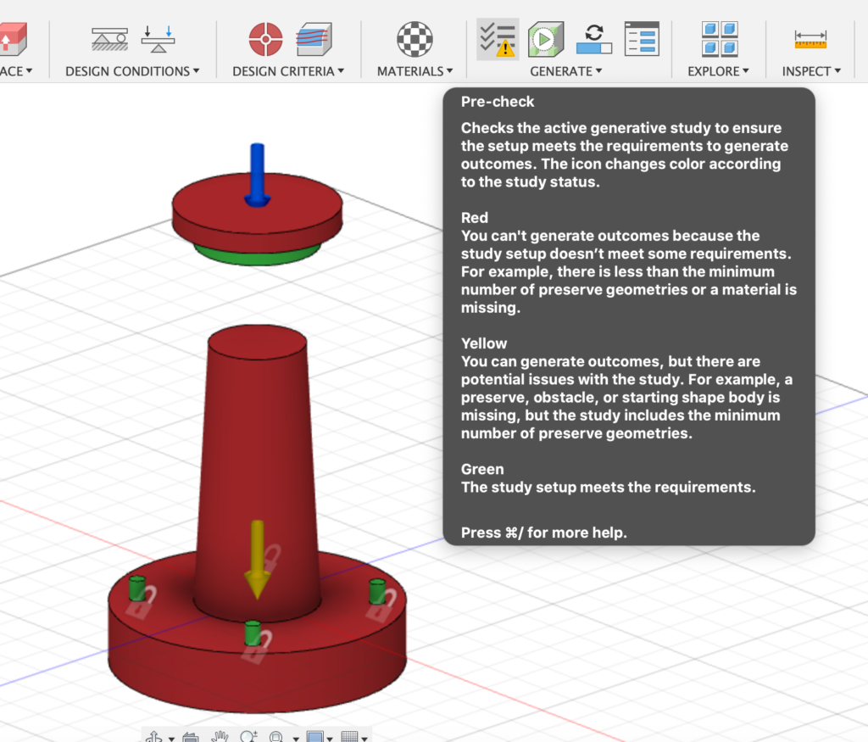This screenshot has height=742, width=868.
Task: Select the Structural Loads tool
Action: click(159, 38)
